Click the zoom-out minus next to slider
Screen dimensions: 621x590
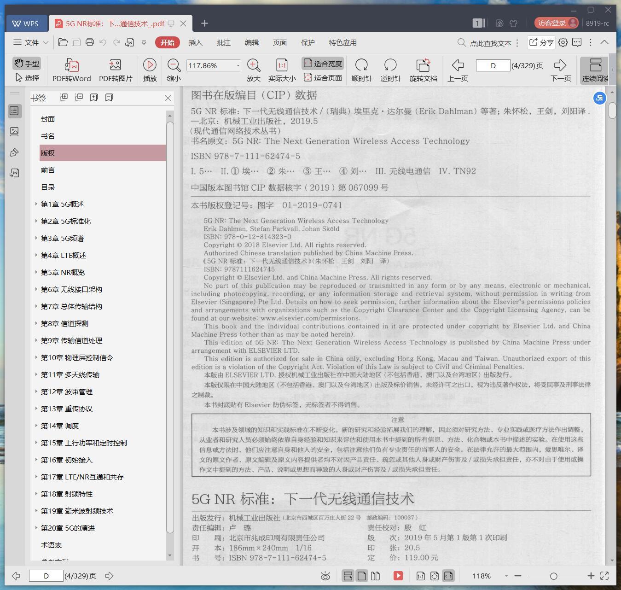tap(518, 576)
